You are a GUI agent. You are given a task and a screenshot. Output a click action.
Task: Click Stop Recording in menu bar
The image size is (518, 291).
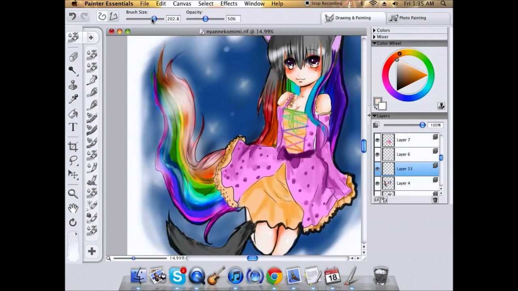323,4
